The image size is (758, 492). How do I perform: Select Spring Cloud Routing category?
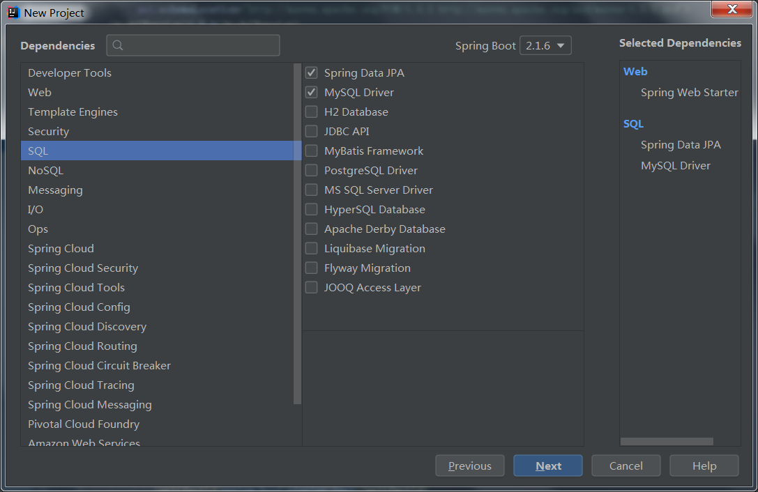[157, 346]
